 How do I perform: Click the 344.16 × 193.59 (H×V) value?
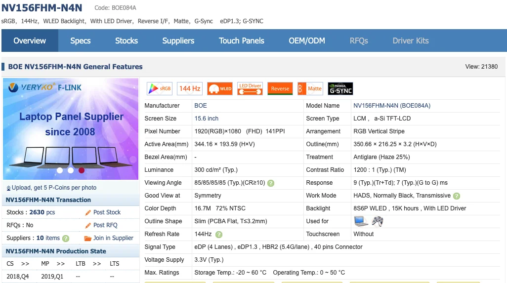[x=225, y=144]
